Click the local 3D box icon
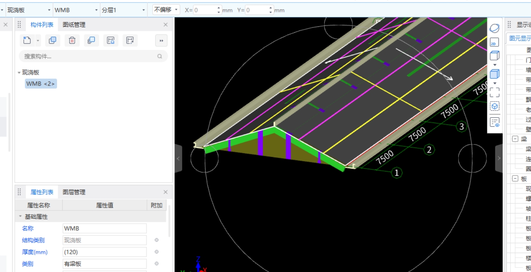The width and height of the screenshot is (531, 272). coord(494,106)
